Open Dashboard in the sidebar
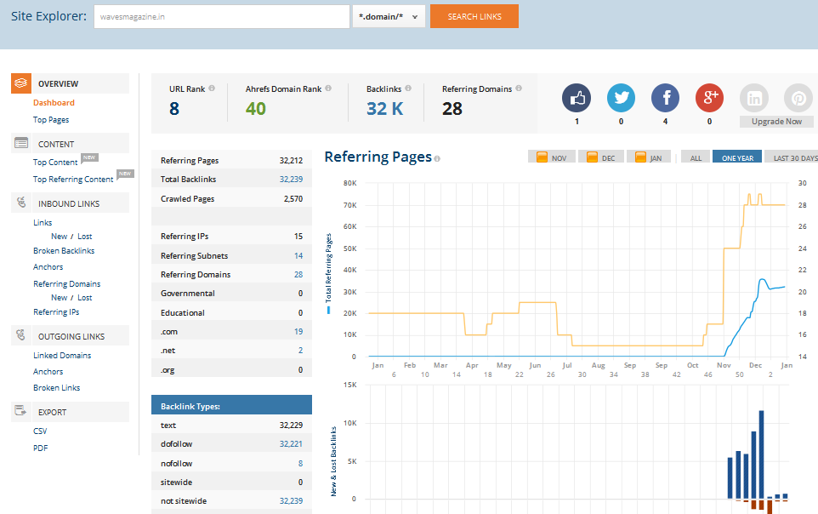Image resolution: width=818 pixels, height=514 pixels. pyautogui.click(x=54, y=103)
